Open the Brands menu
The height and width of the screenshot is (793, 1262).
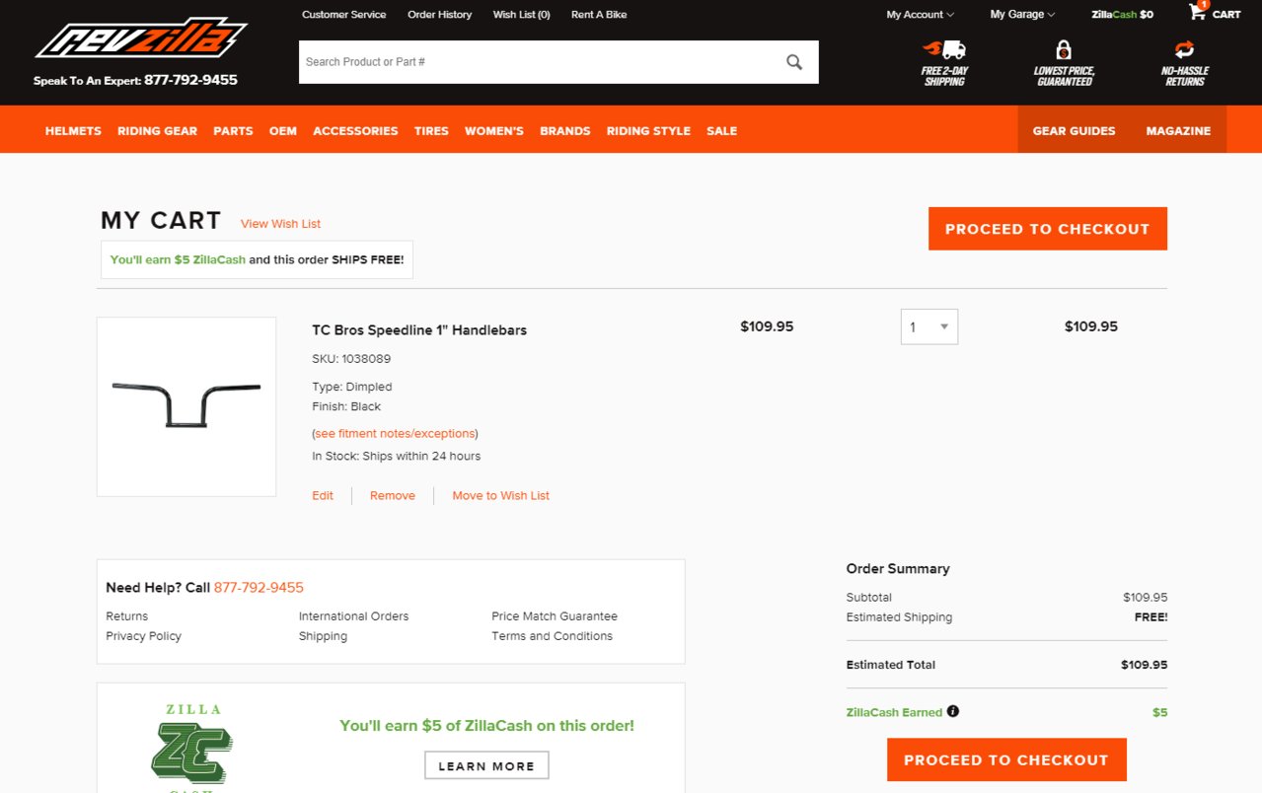(565, 130)
